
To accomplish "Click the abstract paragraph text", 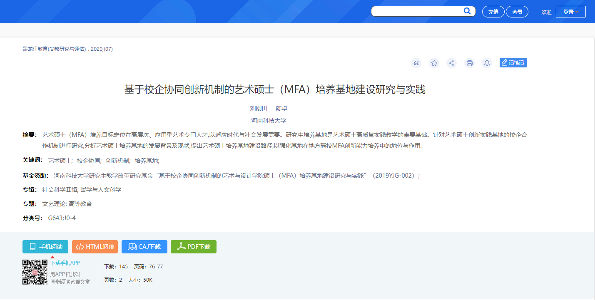I will 285,140.
